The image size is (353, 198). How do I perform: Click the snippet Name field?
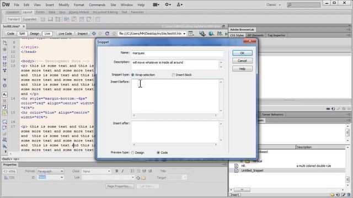coord(178,53)
